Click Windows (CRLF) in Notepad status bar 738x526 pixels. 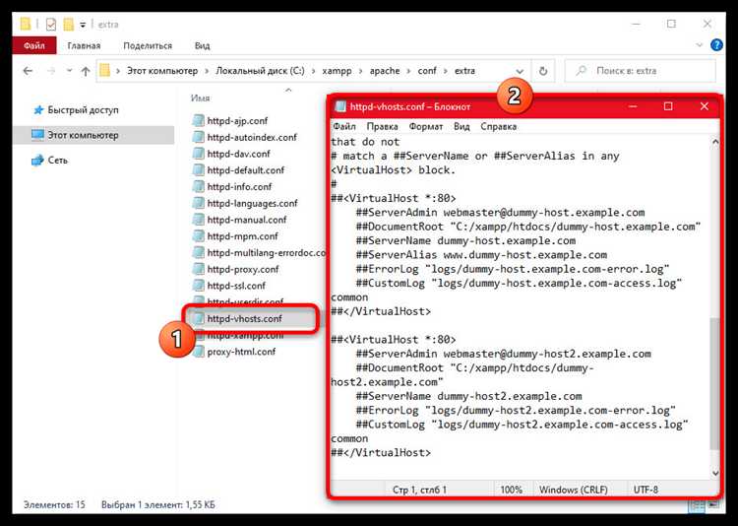click(574, 490)
